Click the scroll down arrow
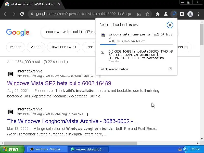This screenshot has height=153, width=204. tap(202, 138)
